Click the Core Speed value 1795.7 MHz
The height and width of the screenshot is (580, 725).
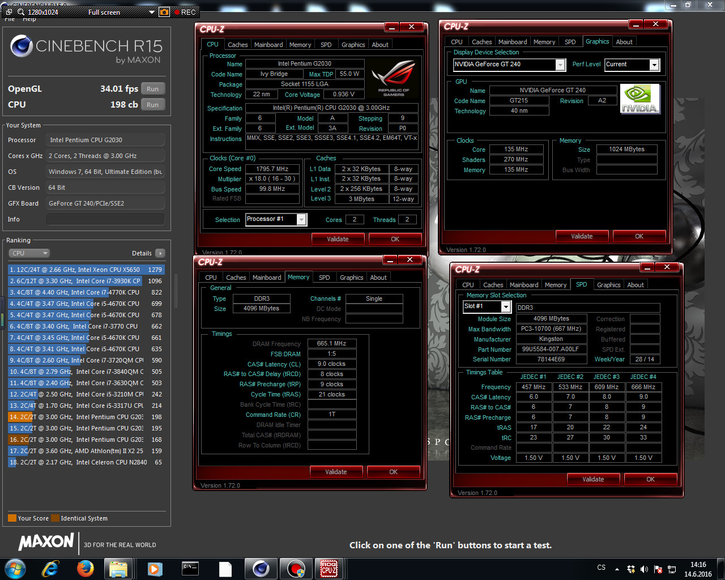(272, 169)
